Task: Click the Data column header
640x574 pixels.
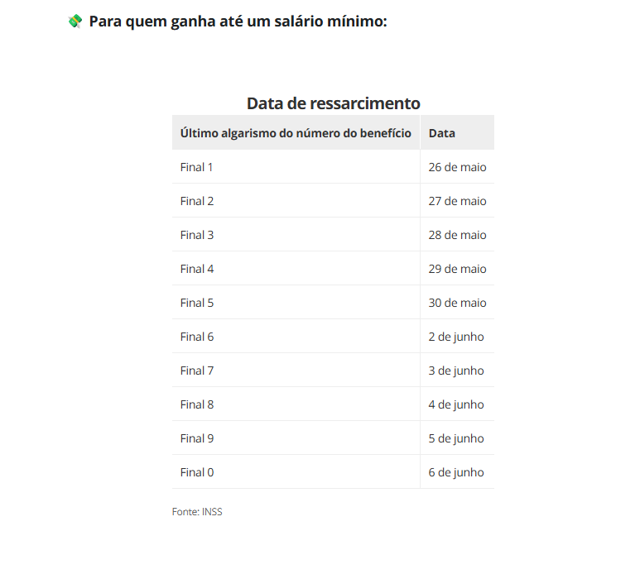Action: click(x=457, y=132)
